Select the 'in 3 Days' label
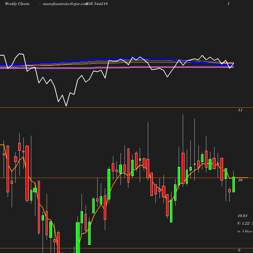The image size is (253, 253). click(x=244, y=231)
